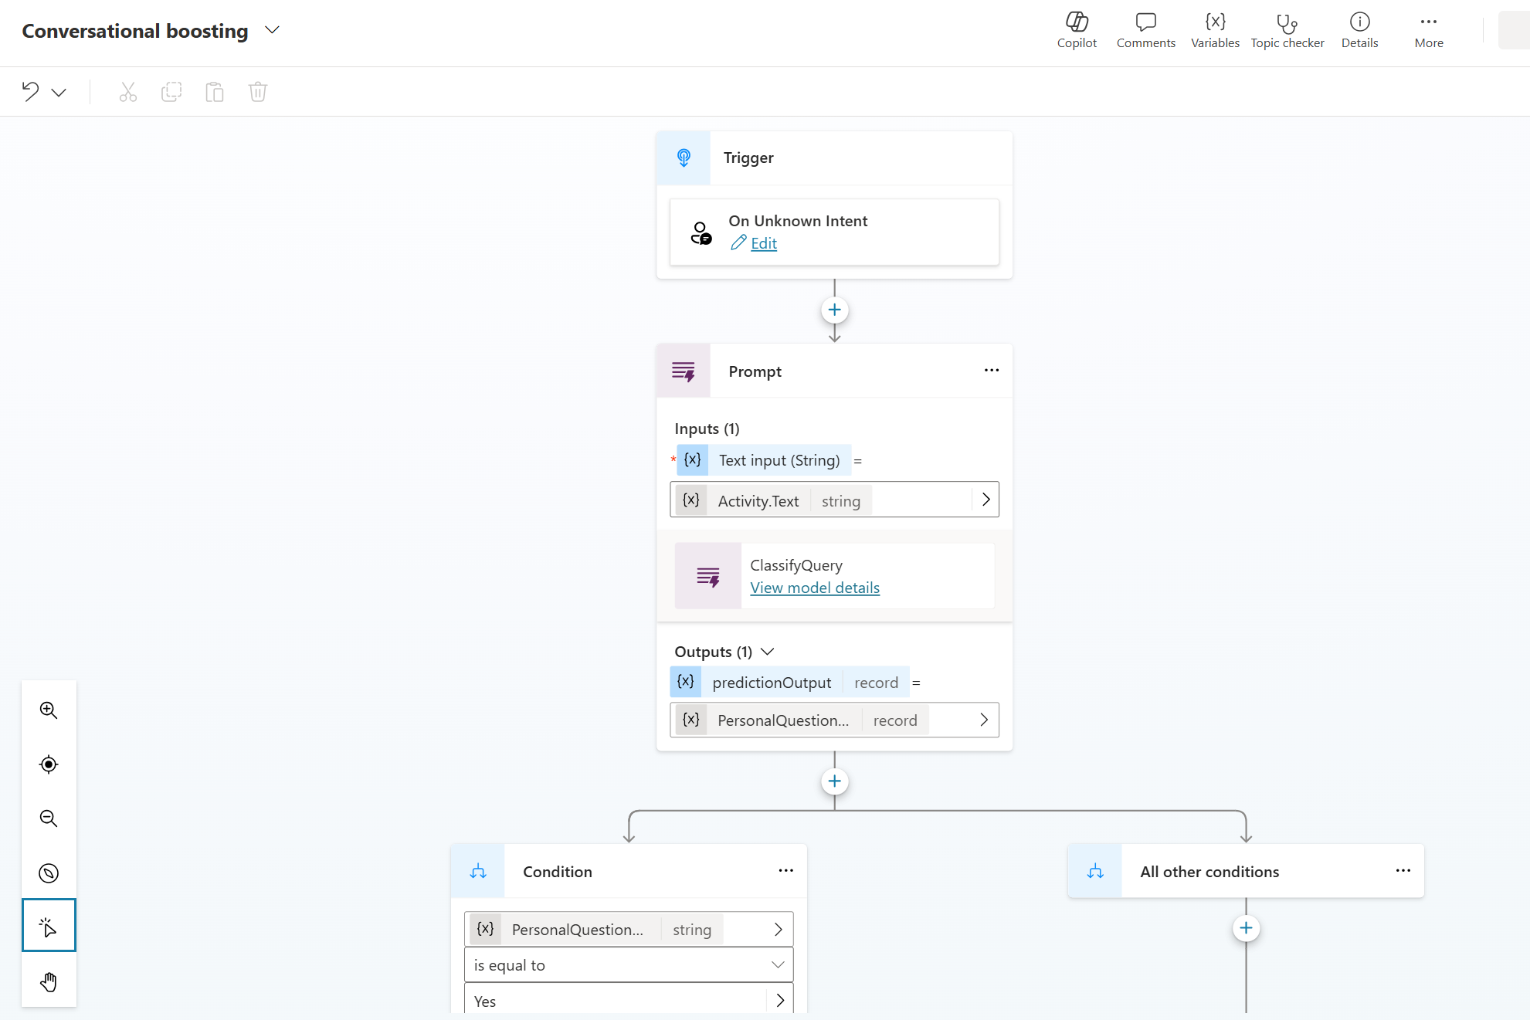Click the Text input (String) variable chip
1530x1020 pixels.
[x=764, y=460]
